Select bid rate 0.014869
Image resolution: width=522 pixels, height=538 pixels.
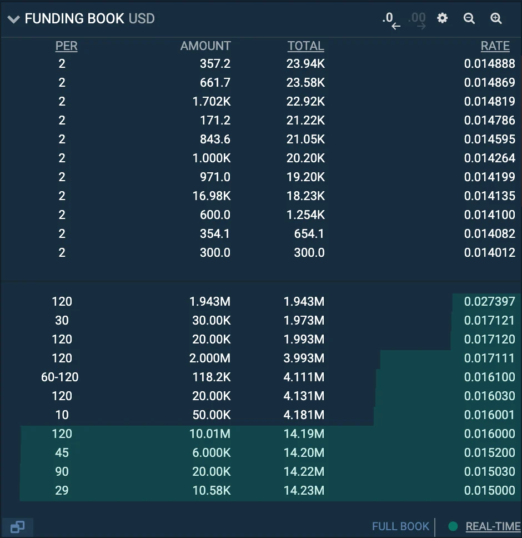[489, 82]
